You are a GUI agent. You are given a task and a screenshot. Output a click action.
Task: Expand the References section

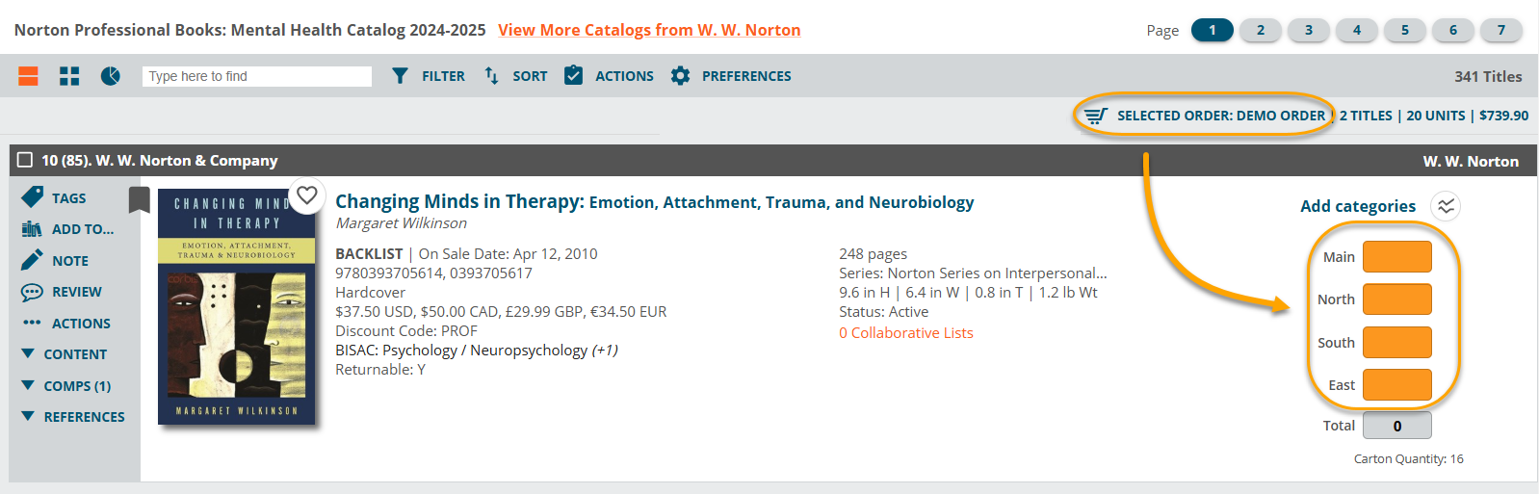tap(28, 417)
